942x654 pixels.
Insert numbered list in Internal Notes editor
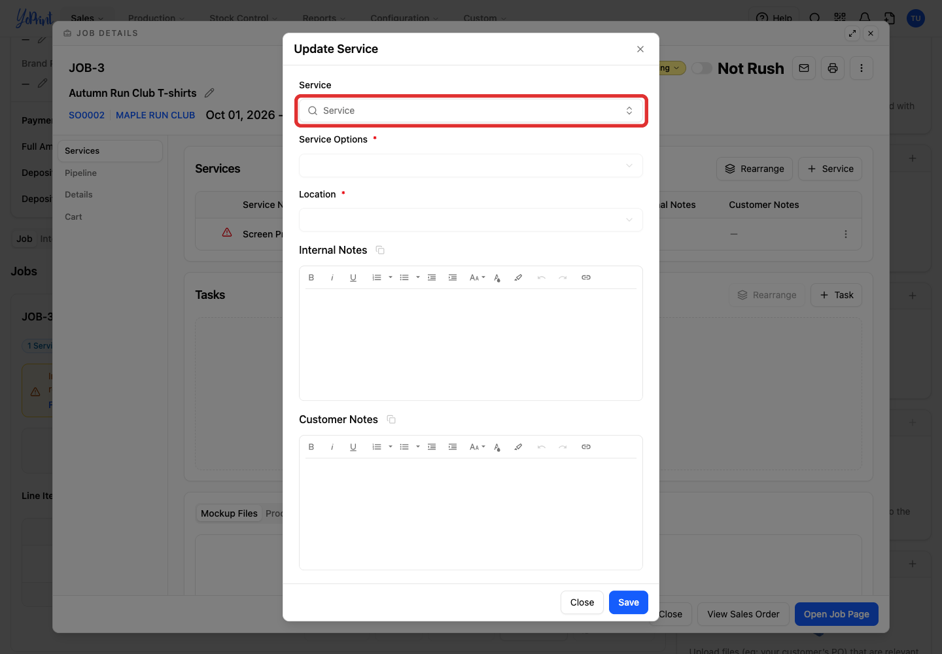pos(377,277)
